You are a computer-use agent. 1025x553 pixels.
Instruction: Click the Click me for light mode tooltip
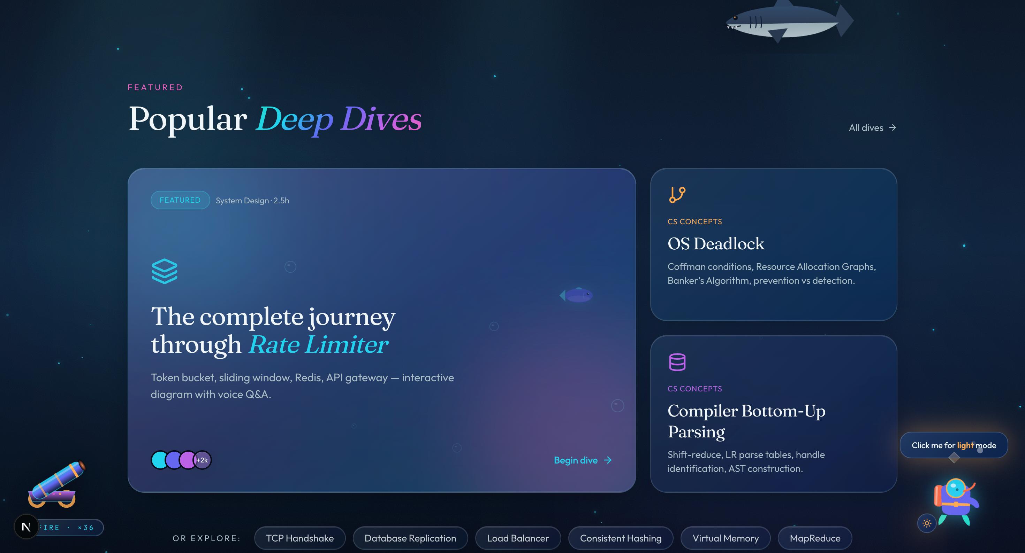tap(954, 445)
